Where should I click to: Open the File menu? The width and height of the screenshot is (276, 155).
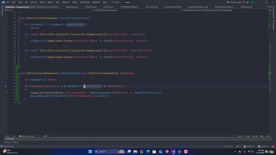tap(8, 2)
